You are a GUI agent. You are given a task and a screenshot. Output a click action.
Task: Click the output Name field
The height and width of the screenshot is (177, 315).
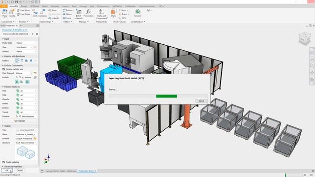point(26,134)
